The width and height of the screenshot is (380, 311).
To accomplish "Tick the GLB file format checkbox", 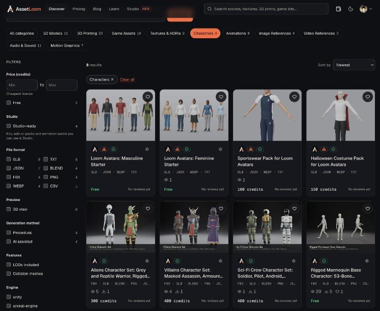I will pos(9,159).
